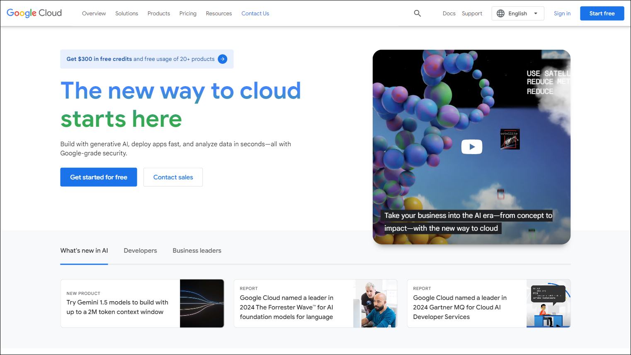The width and height of the screenshot is (631, 355).
Task: Open the Docs link
Action: tap(449, 13)
